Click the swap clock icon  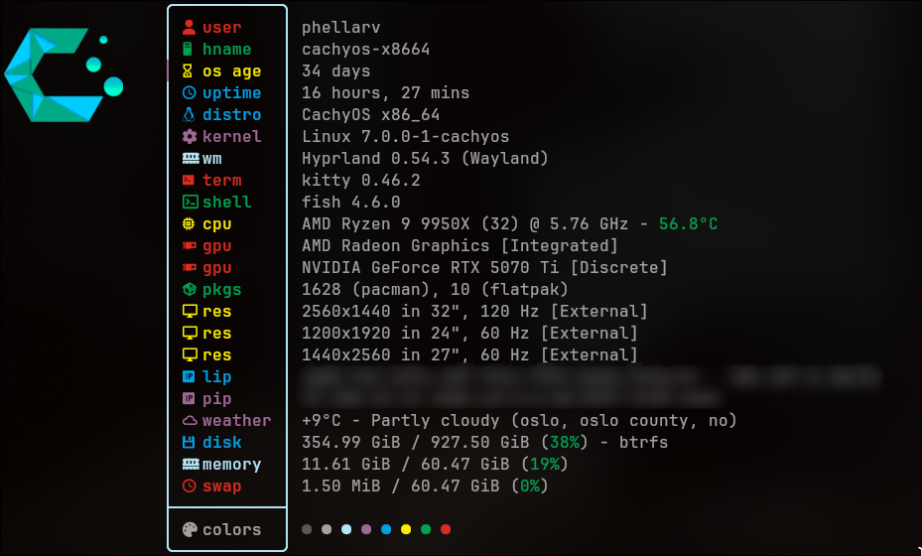(x=189, y=486)
